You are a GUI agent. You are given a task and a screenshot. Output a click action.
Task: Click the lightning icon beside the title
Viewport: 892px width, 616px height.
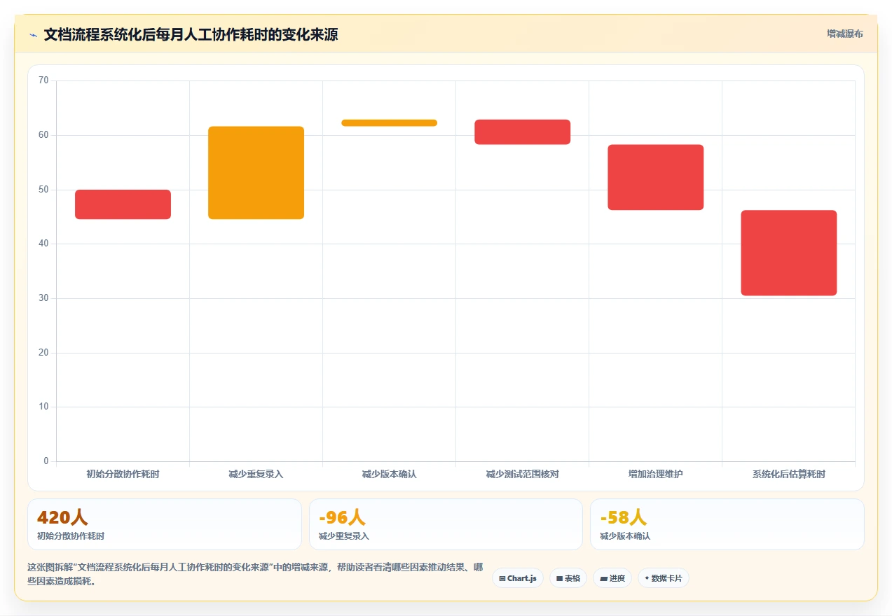(x=33, y=34)
